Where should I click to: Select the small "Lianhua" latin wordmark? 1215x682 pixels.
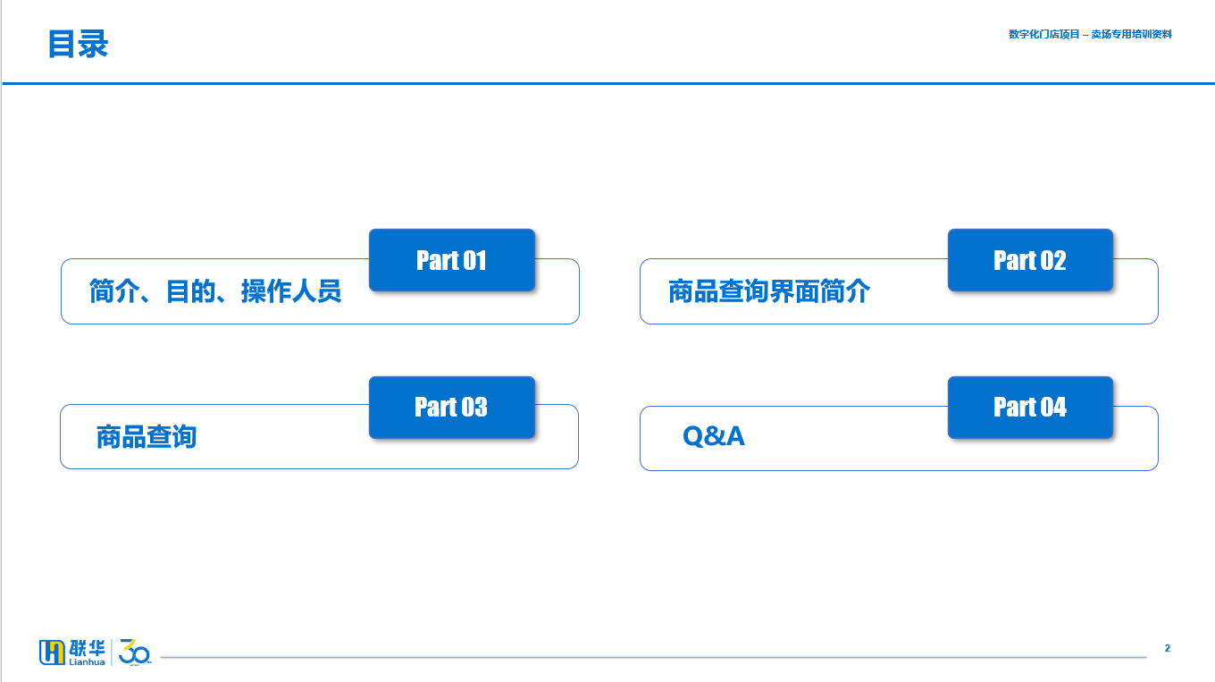click(x=87, y=662)
